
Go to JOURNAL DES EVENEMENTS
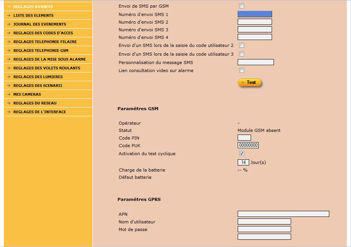39,24
